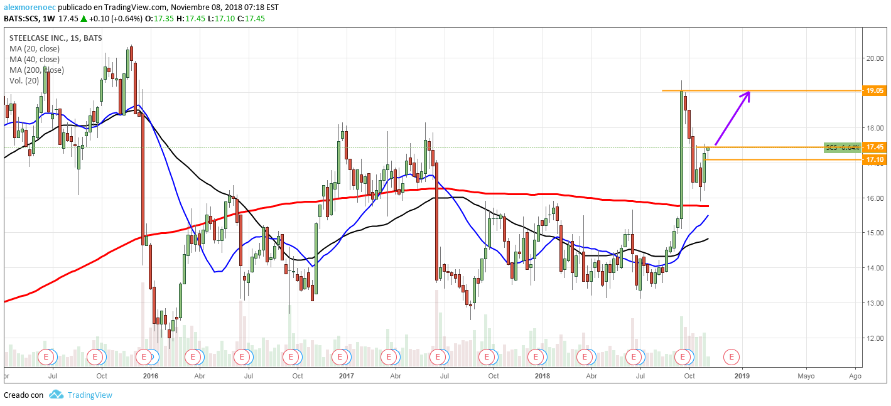Click the TradingView cloud logo icon
The height and width of the screenshot is (406, 891).
click(57, 395)
